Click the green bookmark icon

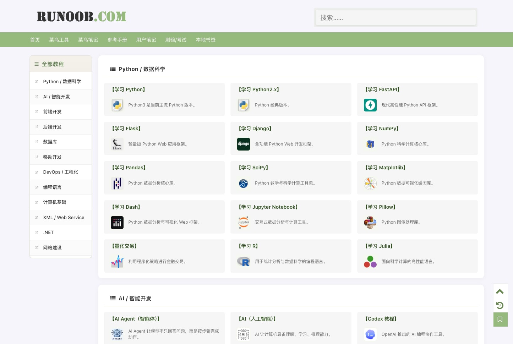click(x=500, y=320)
